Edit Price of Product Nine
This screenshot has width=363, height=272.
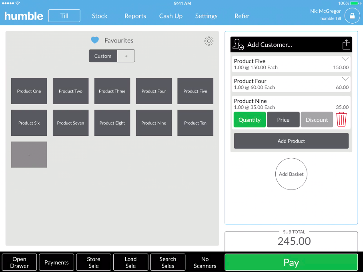coord(283,119)
